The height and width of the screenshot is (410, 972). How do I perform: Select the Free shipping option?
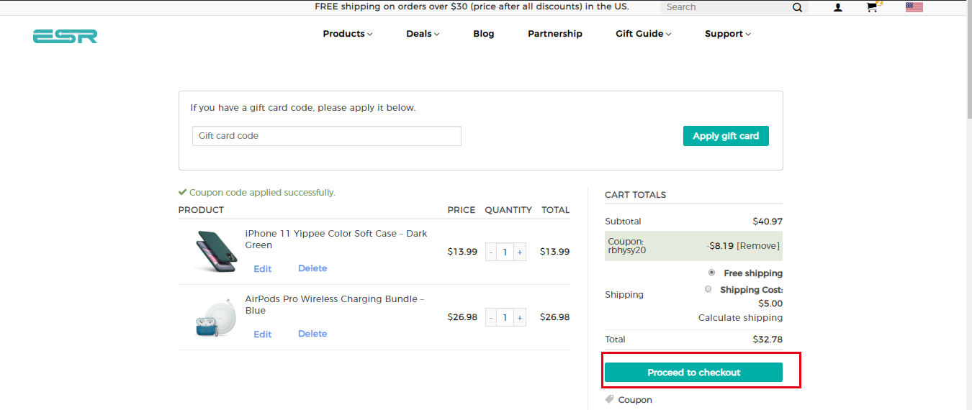(x=711, y=273)
